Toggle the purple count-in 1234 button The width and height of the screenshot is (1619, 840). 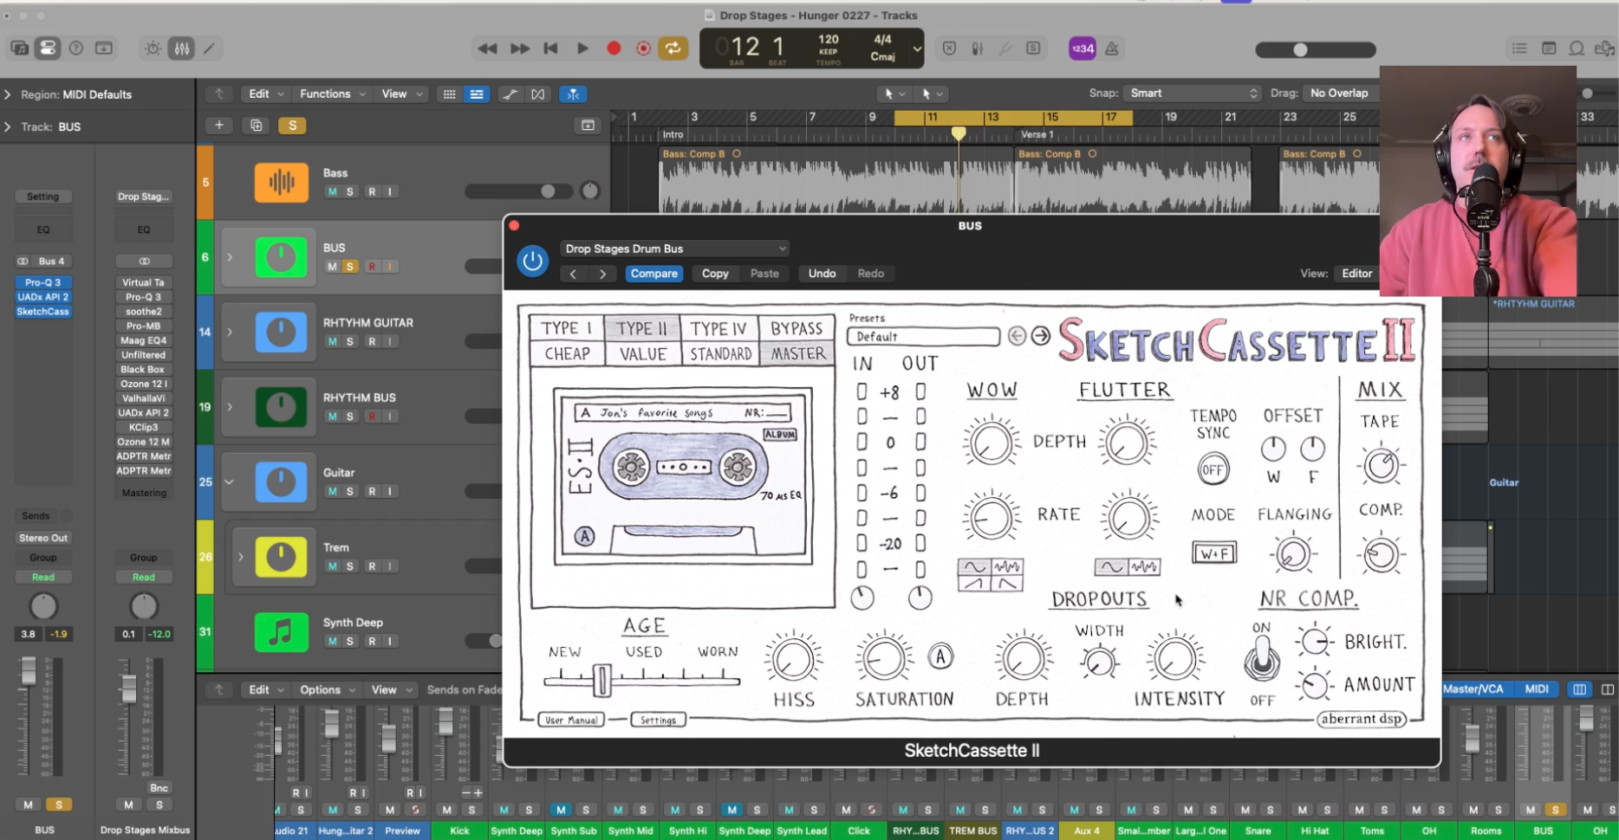[1083, 48]
